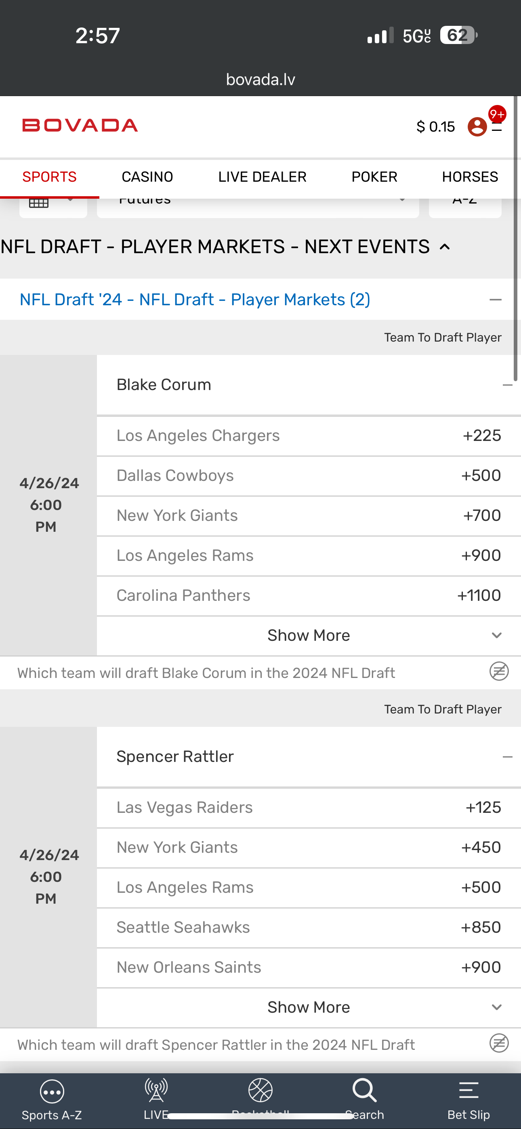Open the Sports A-Z menu icon
Screen dimensions: 521x1129
(x=52, y=1091)
